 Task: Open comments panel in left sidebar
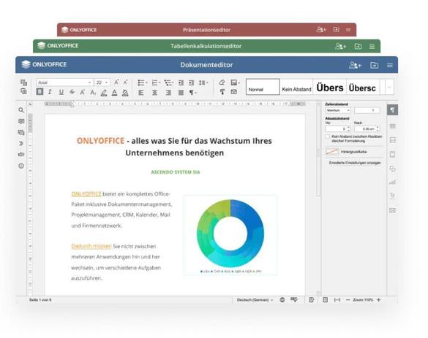pos(21,121)
